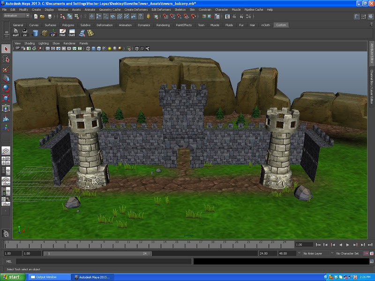Open the Create Deformers menu
The height and width of the screenshot is (281, 375).
coord(136,9)
